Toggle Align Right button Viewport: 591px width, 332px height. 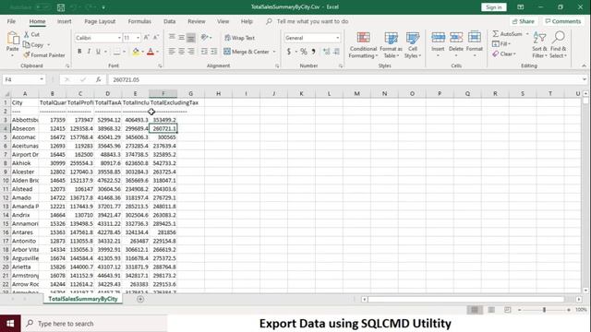point(191,52)
